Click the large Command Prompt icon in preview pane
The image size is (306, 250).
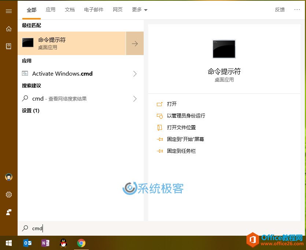click(224, 49)
